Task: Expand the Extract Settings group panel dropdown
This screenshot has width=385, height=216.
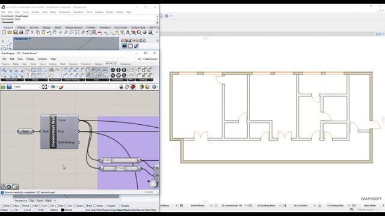Action: coord(84,80)
